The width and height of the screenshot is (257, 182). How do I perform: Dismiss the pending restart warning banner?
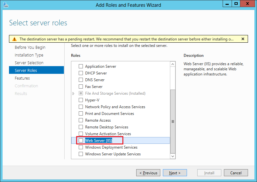[x=243, y=39]
